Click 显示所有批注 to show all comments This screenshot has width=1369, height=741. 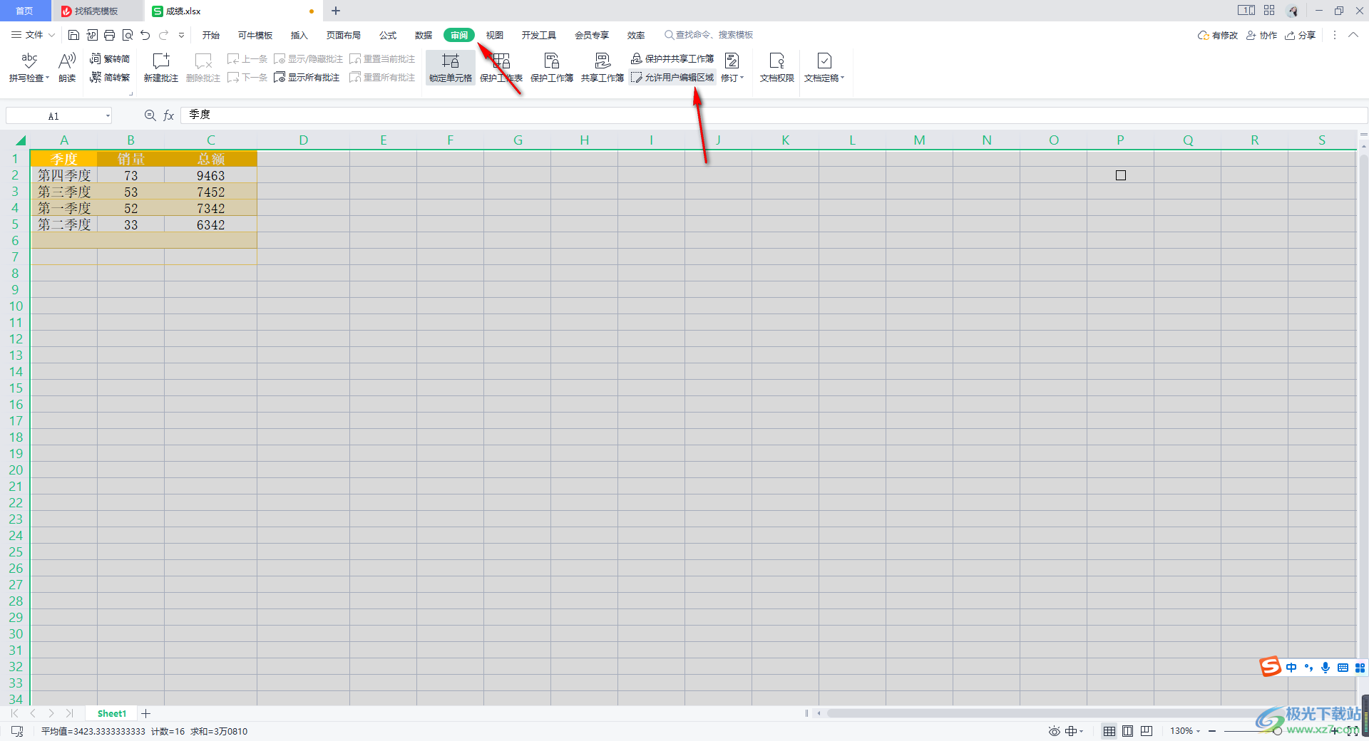pyautogui.click(x=307, y=77)
